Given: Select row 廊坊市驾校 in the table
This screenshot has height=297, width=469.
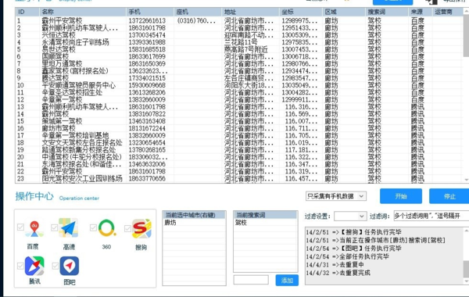Looking at the screenshot, I should [x=239, y=128].
